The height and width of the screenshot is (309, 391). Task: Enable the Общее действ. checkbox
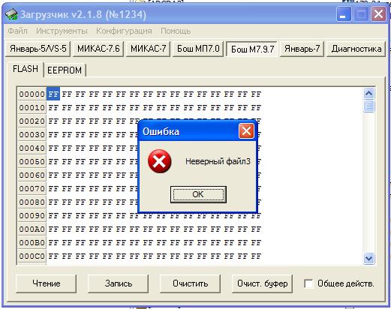coord(308,283)
